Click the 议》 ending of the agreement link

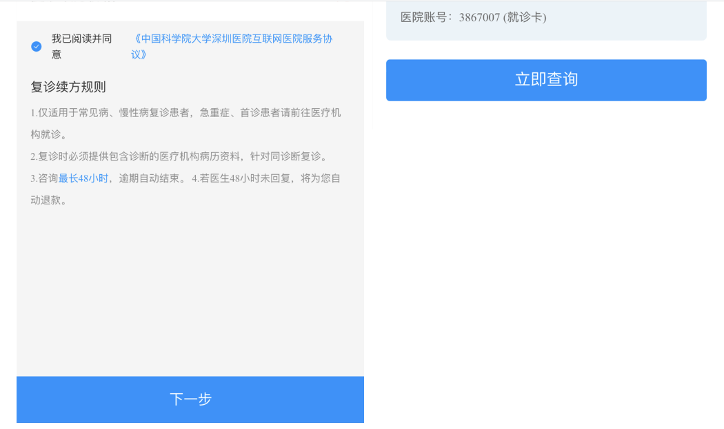pos(139,54)
